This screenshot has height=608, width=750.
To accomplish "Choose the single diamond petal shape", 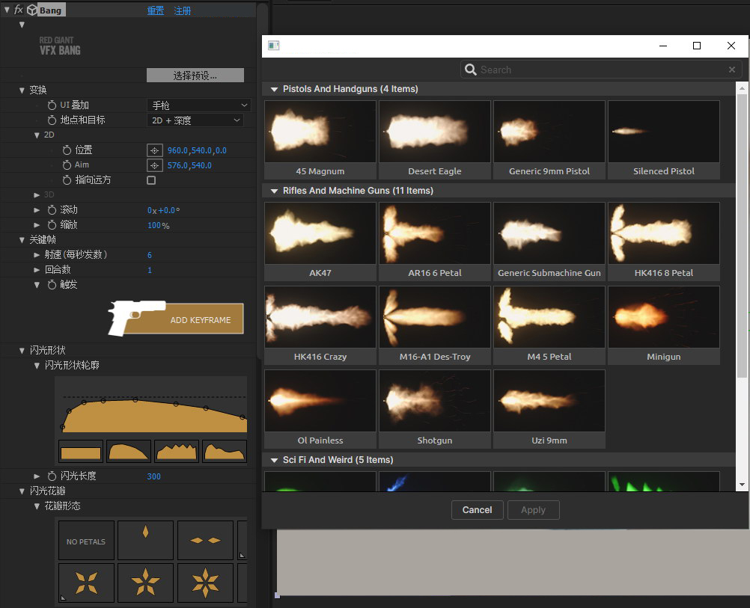I will click(145, 540).
